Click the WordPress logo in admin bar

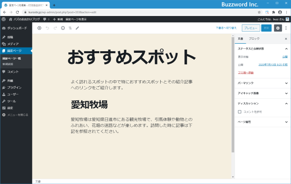(4, 19)
